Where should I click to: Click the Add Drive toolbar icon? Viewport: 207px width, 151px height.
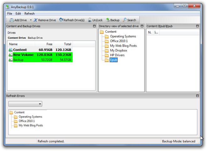click(12, 20)
